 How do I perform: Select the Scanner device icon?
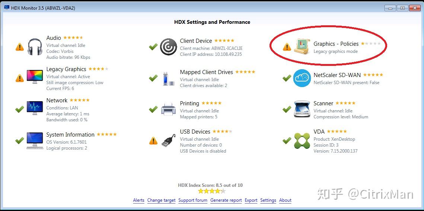pos(302,109)
